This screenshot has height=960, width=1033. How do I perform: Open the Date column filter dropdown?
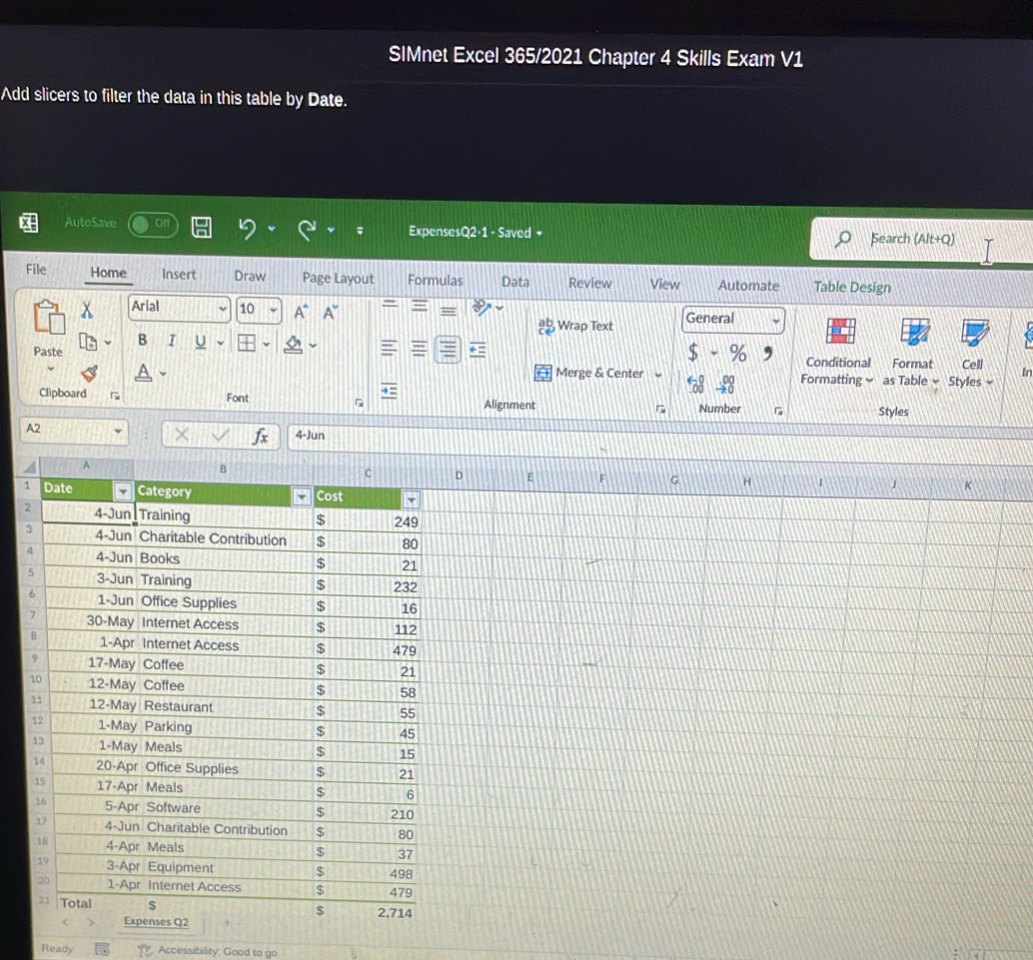pyautogui.click(x=121, y=493)
